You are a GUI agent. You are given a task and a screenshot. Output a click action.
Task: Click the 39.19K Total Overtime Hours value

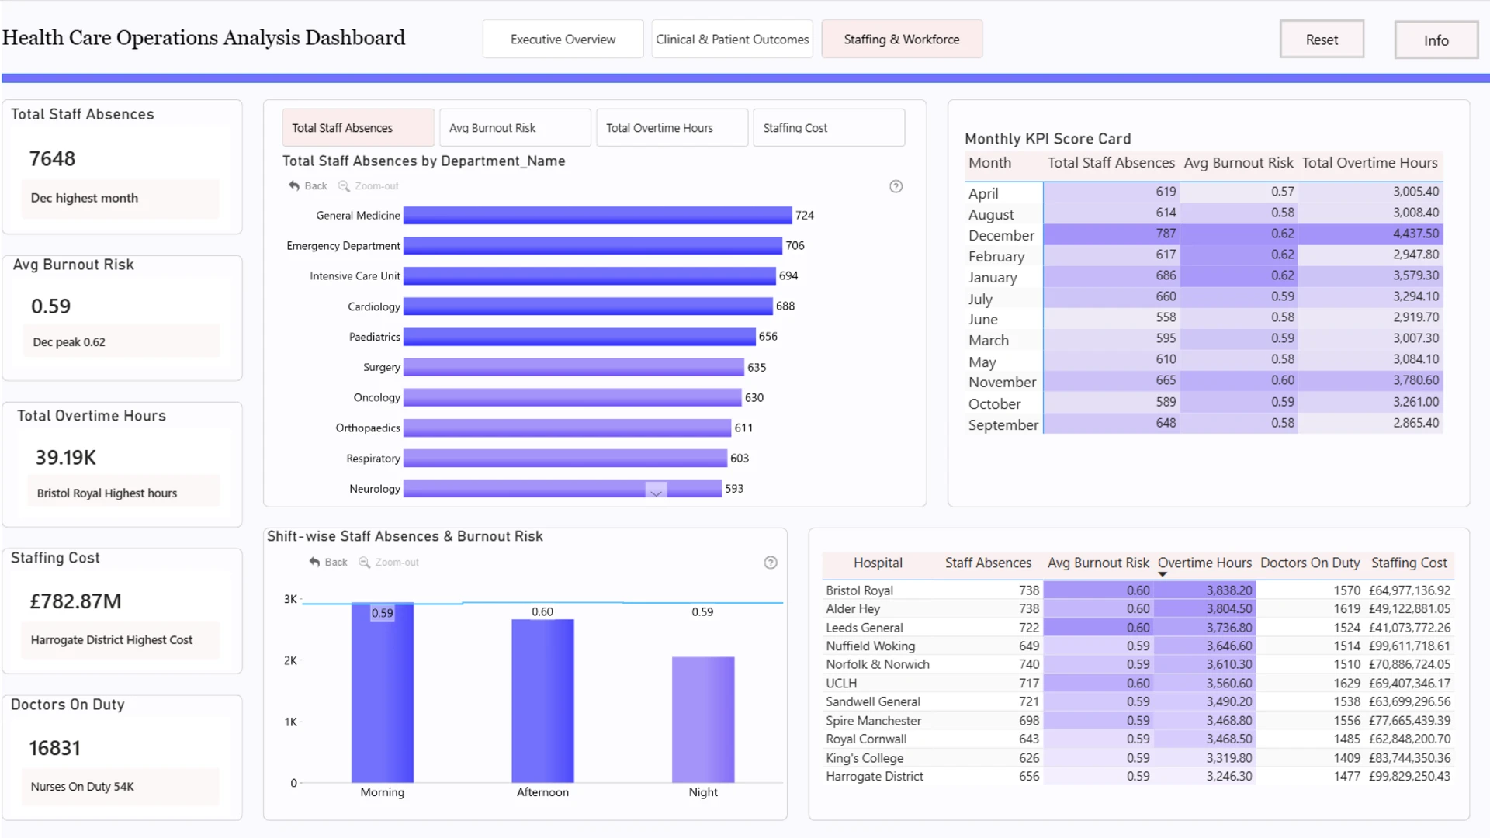coord(66,458)
